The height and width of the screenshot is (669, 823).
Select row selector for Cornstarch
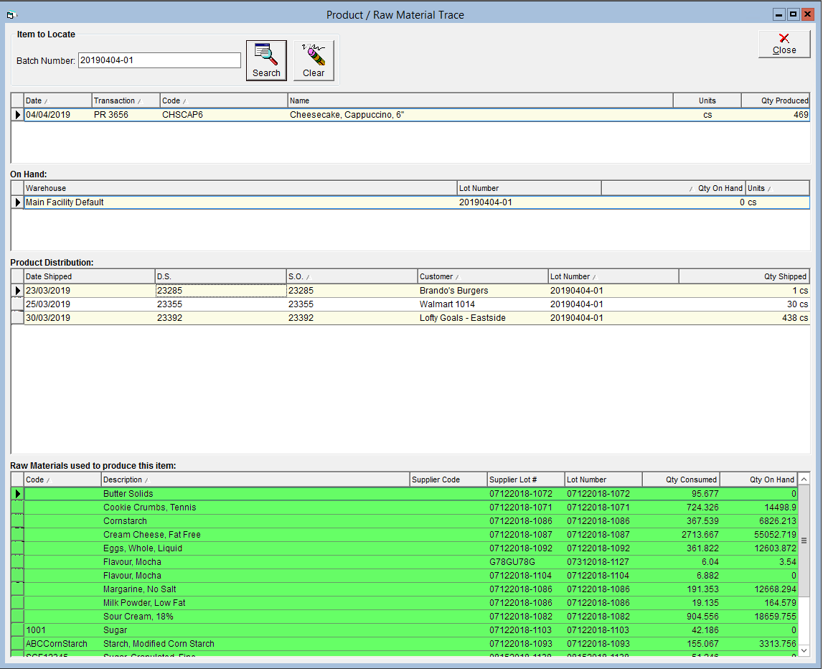coord(17,521)
